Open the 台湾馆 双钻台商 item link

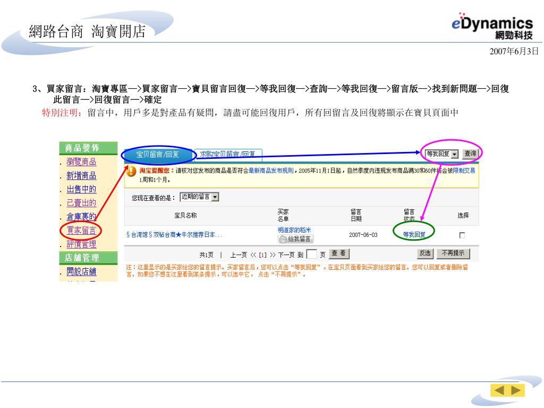pos(174,235)
